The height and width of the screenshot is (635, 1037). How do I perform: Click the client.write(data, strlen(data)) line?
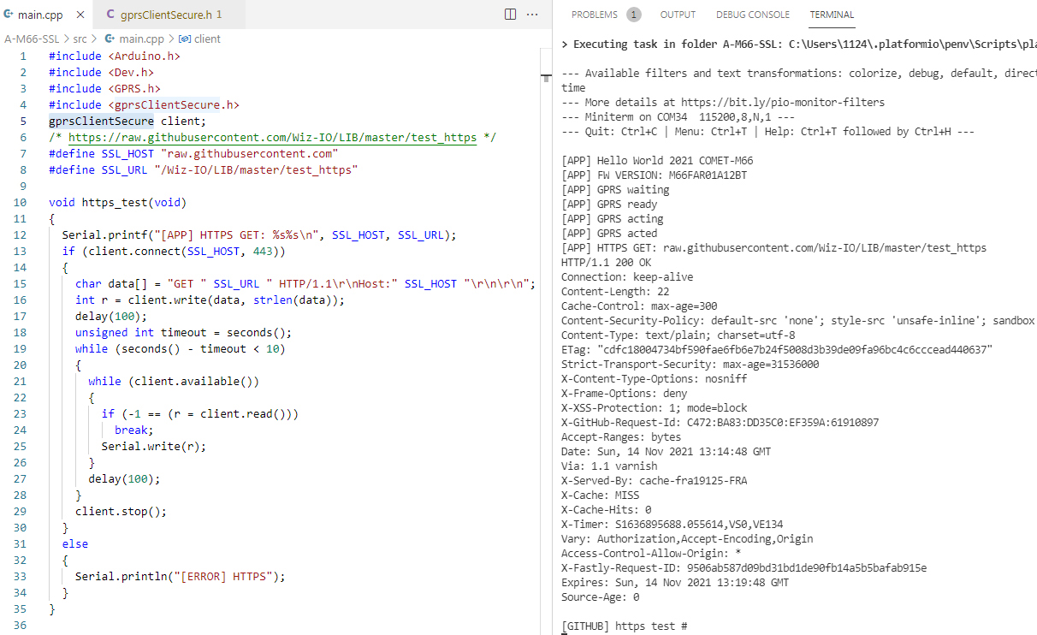tap(210, 300)
